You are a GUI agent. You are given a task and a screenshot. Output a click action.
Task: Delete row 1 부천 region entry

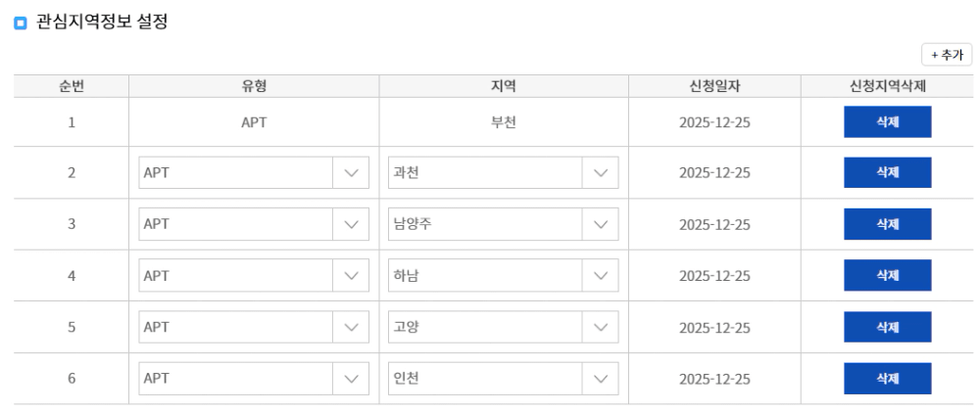[x=887, y=122]
